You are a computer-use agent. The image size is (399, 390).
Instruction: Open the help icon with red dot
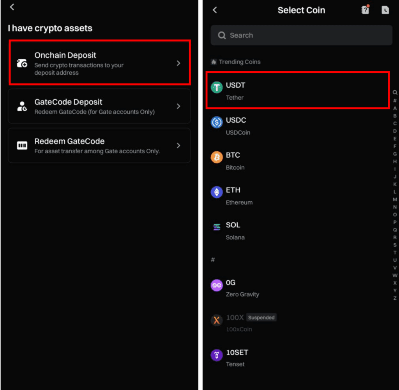pyautogui.click(x=365, y=10)
